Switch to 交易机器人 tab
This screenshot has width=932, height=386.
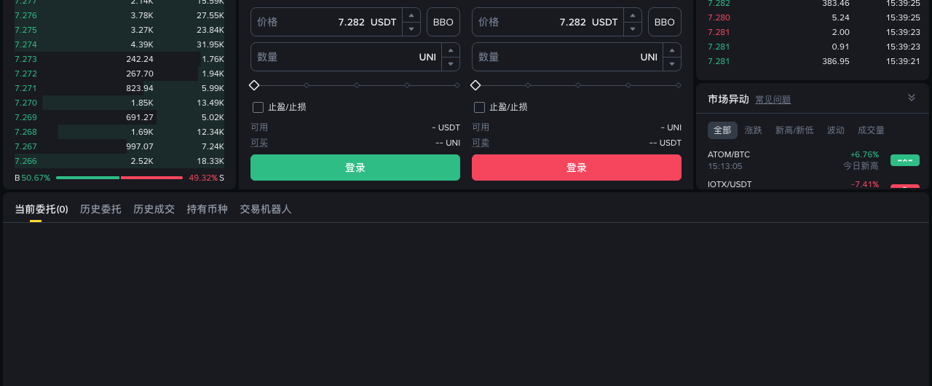(266, 209)
